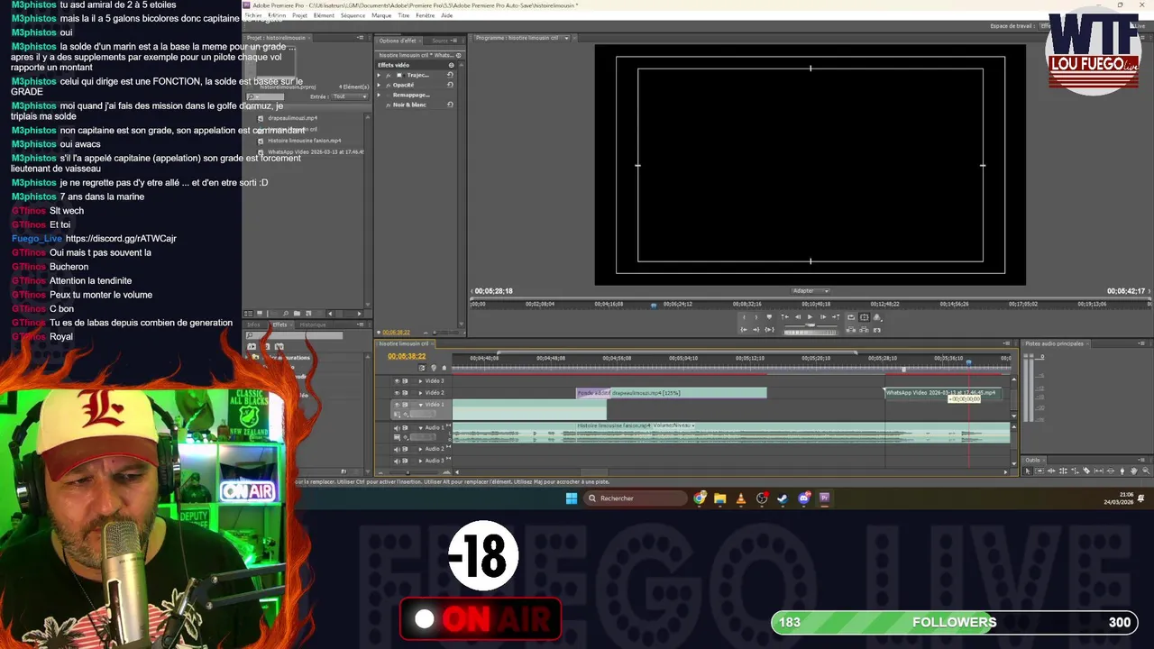This screenshot has width=1154, height=649.
Task: Click the jog wheel strip under playback controls
Action: click(x=810, y=333)
